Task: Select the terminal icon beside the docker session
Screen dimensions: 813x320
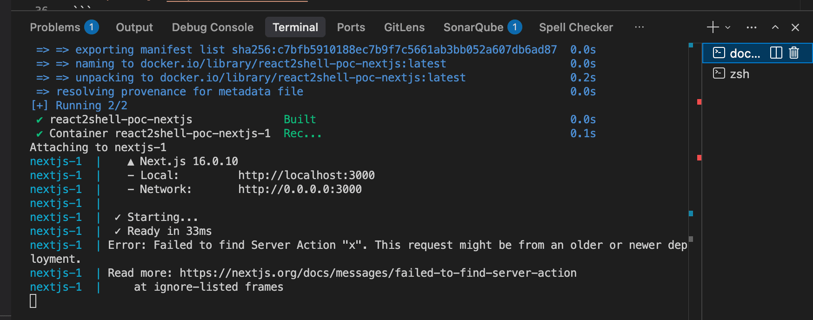Action: (718, 53)
